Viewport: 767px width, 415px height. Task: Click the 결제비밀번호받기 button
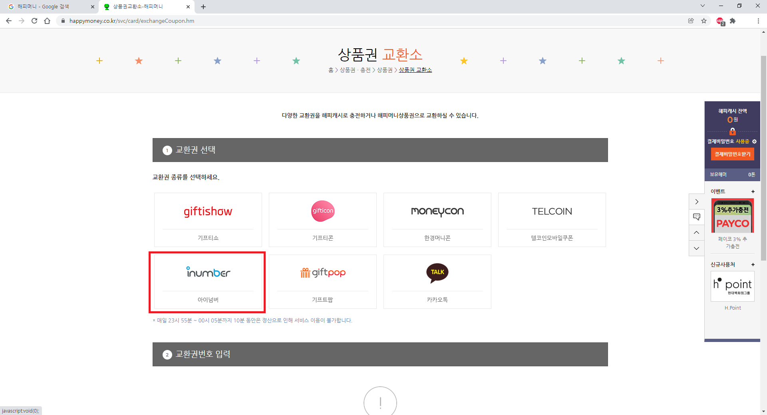click(732, 154)
